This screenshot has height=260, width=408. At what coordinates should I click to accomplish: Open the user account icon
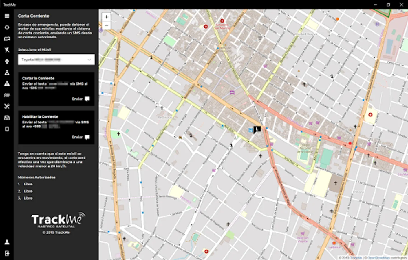tap(7, 242)
